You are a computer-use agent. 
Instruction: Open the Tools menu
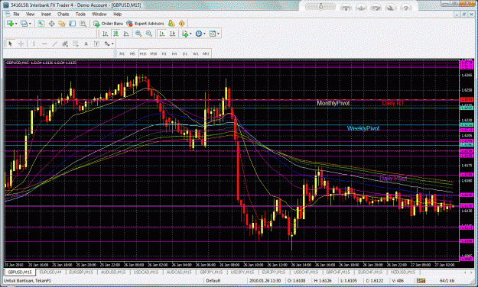[x=80, y=14]
